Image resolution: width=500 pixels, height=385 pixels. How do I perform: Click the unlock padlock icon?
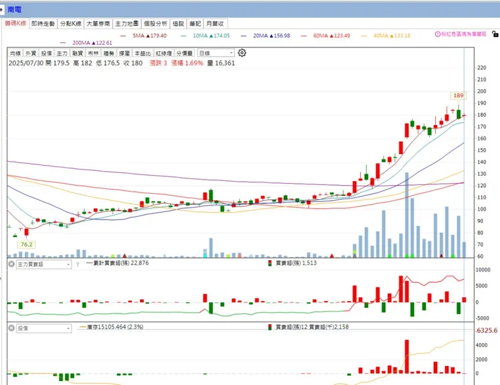pos(495,34)
